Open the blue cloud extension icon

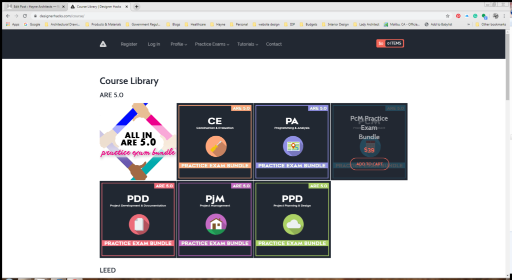[x=467, y=16]
